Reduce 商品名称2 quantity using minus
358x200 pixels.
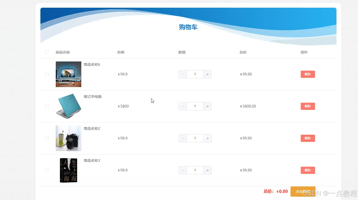pos(183,138)
